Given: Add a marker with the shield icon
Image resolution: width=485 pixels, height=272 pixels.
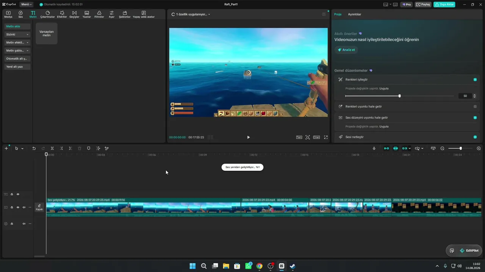Looking at the screenshot, I should (x=89, y=148).
